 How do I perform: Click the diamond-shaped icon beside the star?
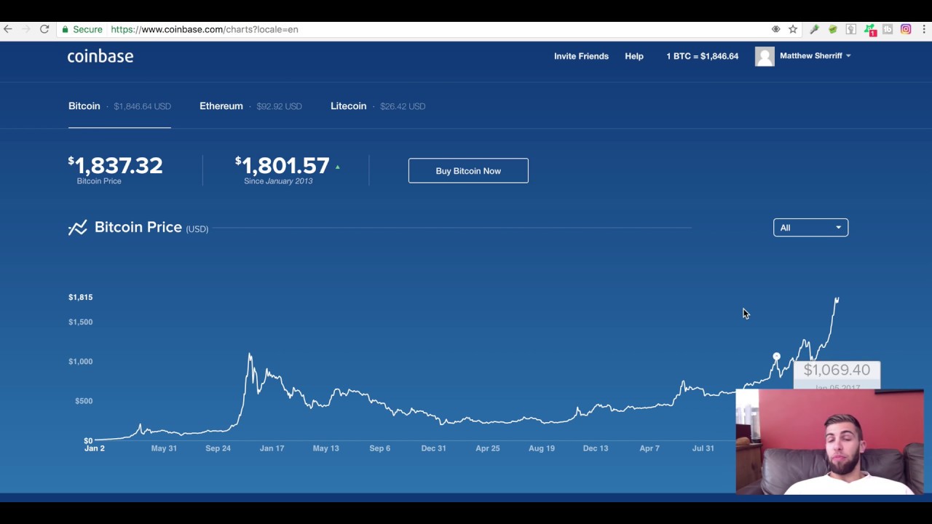click(x=776, y=29)
